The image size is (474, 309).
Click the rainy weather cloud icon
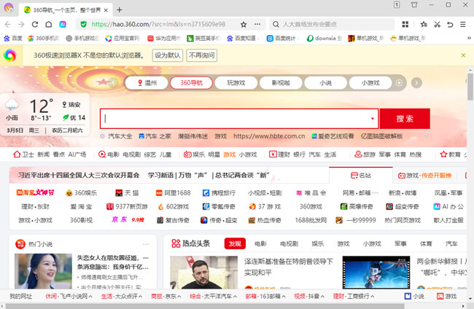(x=12, y=105)
